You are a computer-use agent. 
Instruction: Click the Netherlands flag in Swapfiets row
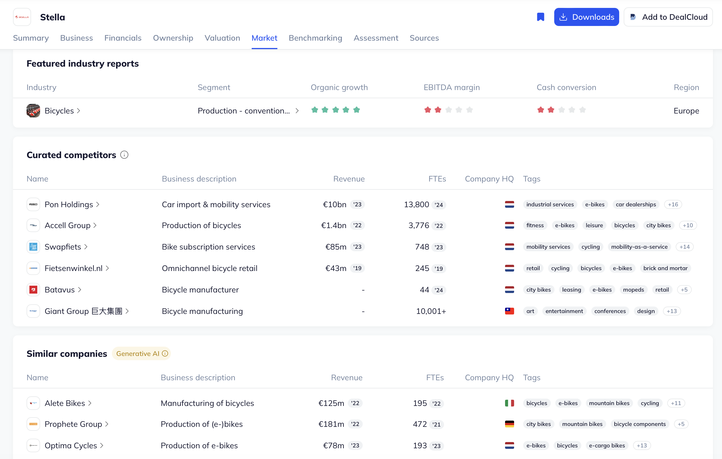[509, 247]
